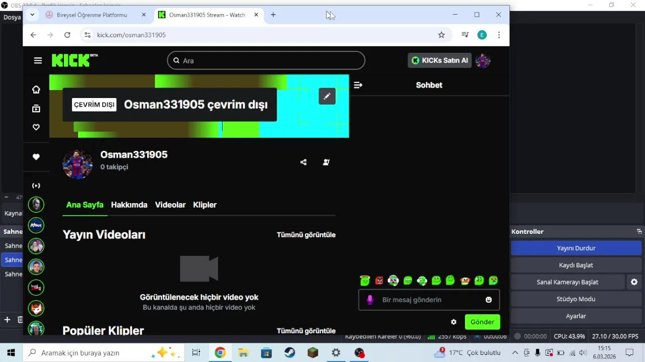Image resolution: width=645 pixels, height=362 pixels.
Task: Share the Osman331905 channel
Action: point(303,162)
